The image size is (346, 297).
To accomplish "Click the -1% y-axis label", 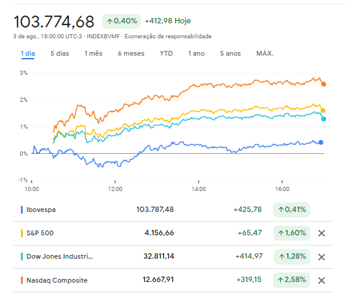I will tap(23, 180).
